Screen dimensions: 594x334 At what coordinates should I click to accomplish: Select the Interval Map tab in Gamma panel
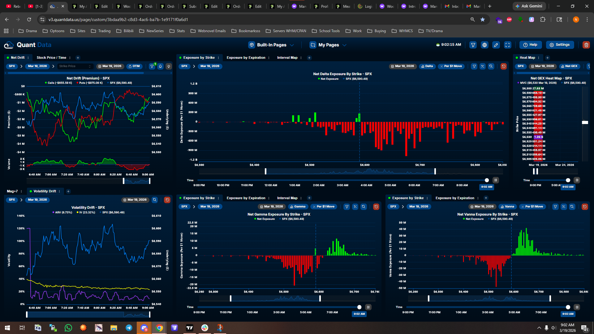point(287,198)
